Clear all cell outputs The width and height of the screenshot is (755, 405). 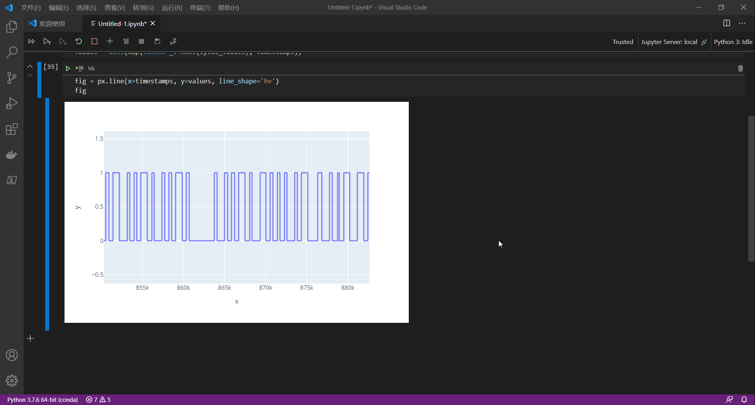click(x=126, y=41)
